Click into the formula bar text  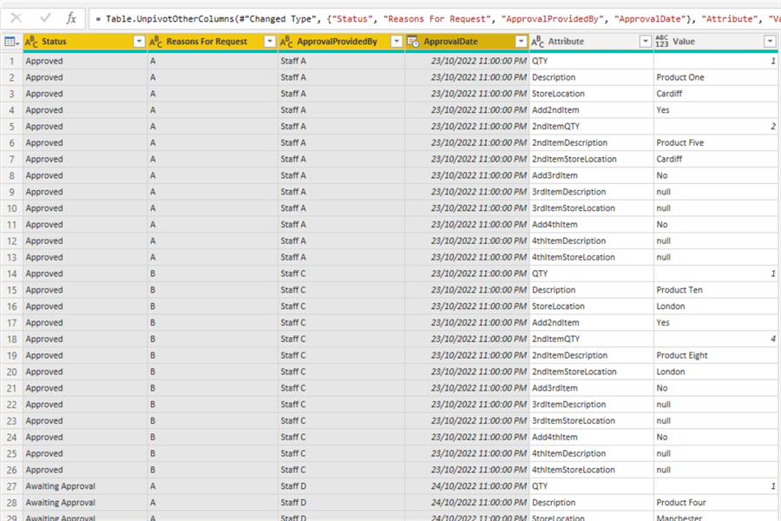[434, 17]
